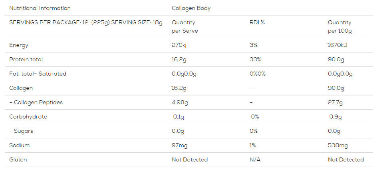
Task: Select the Carbohydrate row label
Action: tap(28, 117)
